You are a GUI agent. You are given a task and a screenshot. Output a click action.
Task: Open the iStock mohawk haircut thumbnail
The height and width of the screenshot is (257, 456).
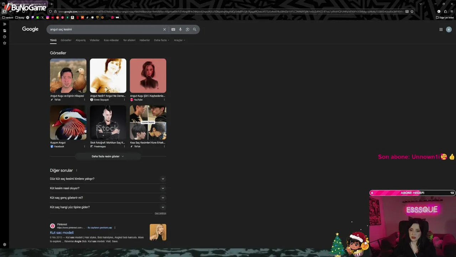[x=108, y=122]
